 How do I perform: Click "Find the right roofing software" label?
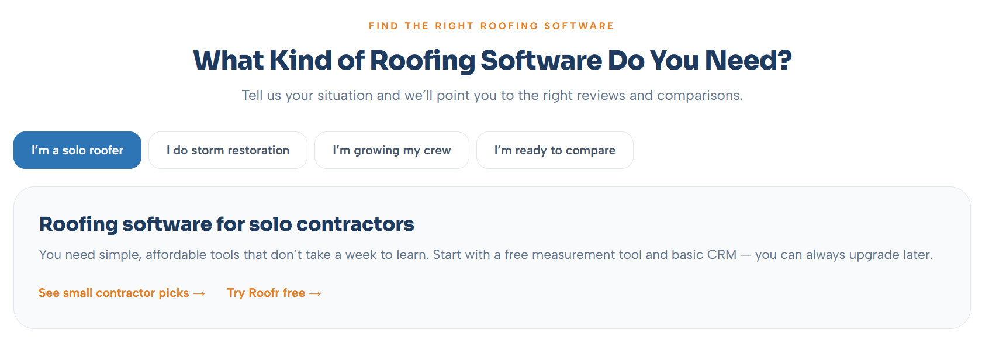point(492,26)
